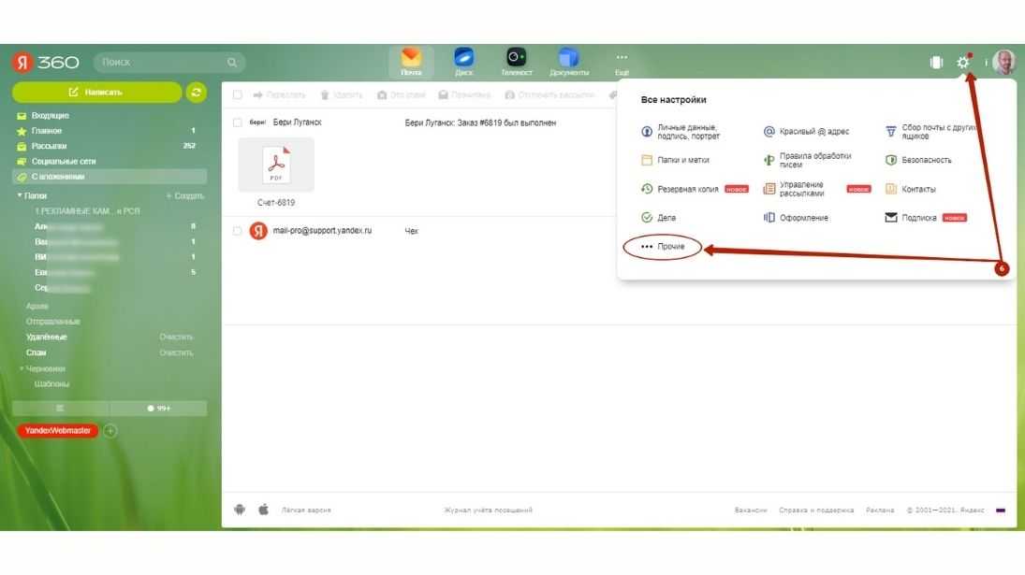1025x575 pixels.
Task: Click into the Поиск search field
Action: 159,63
